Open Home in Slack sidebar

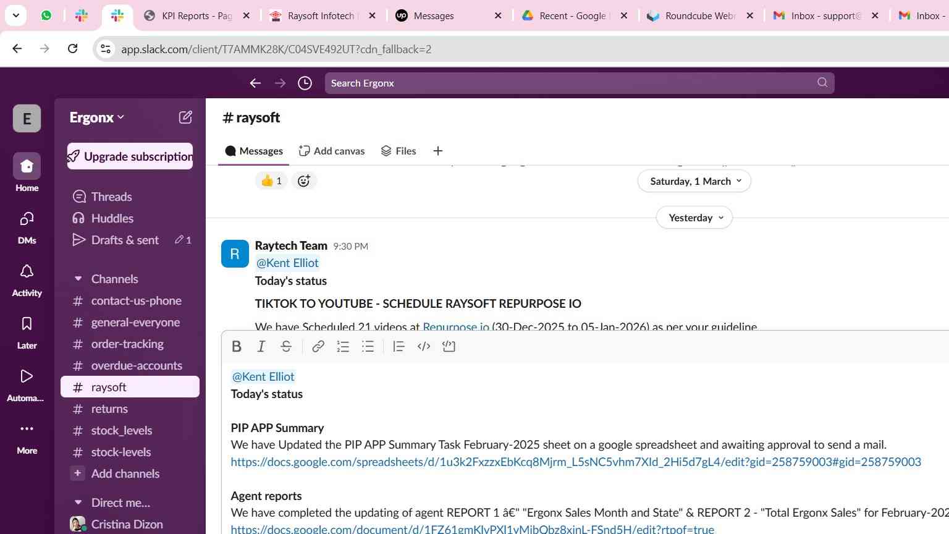coord(27,172)
